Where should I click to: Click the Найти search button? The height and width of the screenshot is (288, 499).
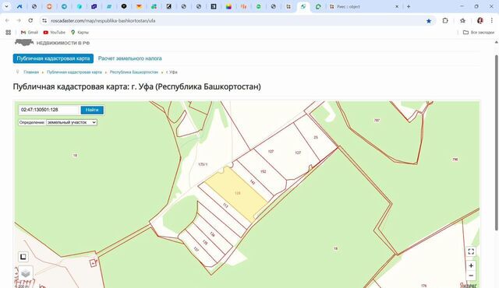tap(92, 110)
